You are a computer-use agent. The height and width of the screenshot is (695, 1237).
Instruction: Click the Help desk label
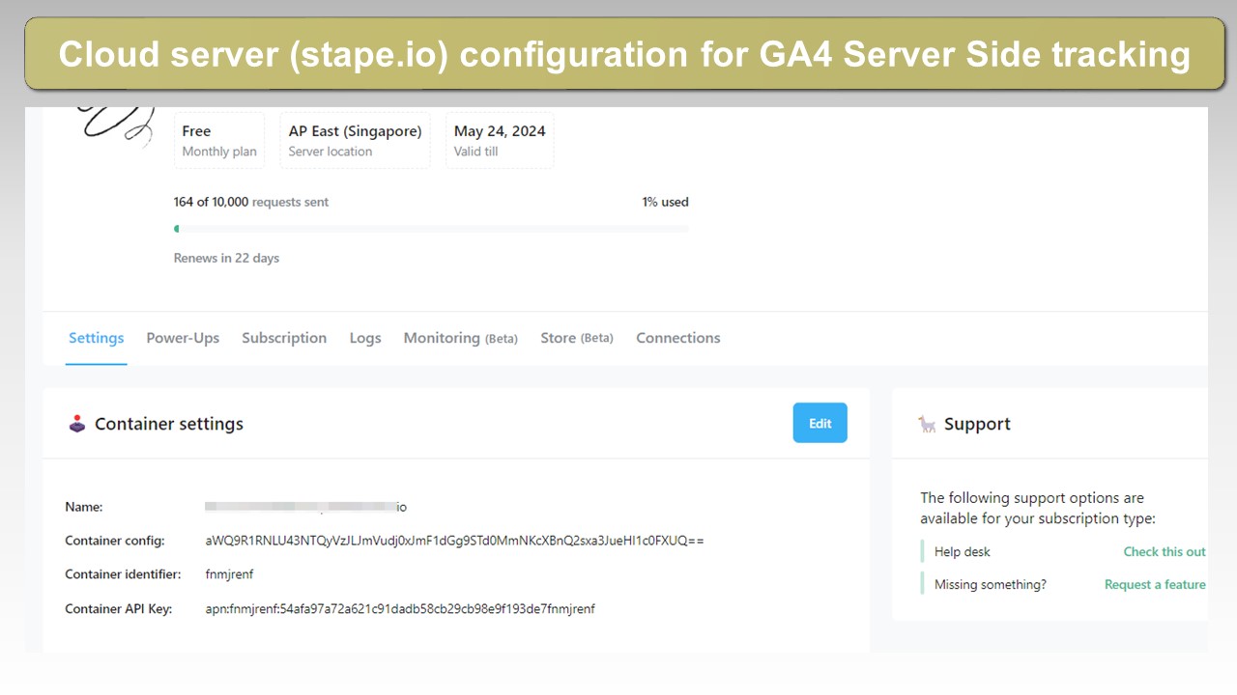pyautogui.click(x=962, y=552)
